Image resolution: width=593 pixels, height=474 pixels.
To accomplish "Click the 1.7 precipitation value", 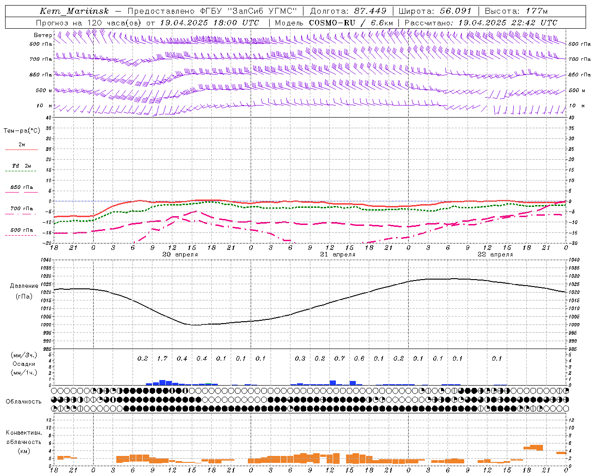I will [x=162, y=358].
